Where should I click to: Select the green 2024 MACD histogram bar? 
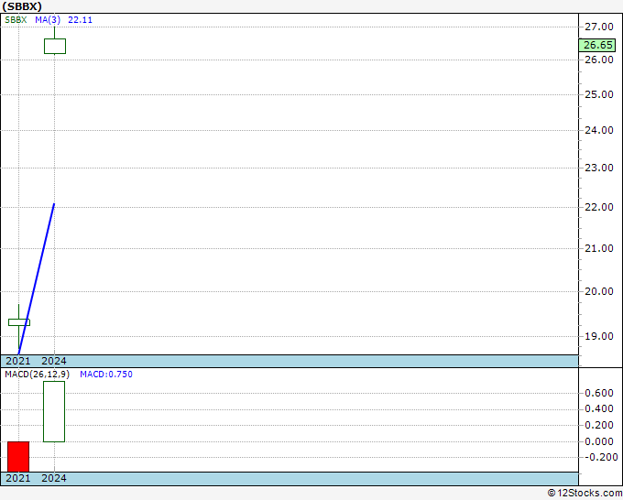54,411
